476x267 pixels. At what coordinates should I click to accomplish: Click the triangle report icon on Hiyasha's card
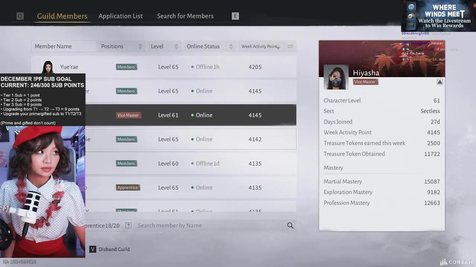tap(440, 82)
